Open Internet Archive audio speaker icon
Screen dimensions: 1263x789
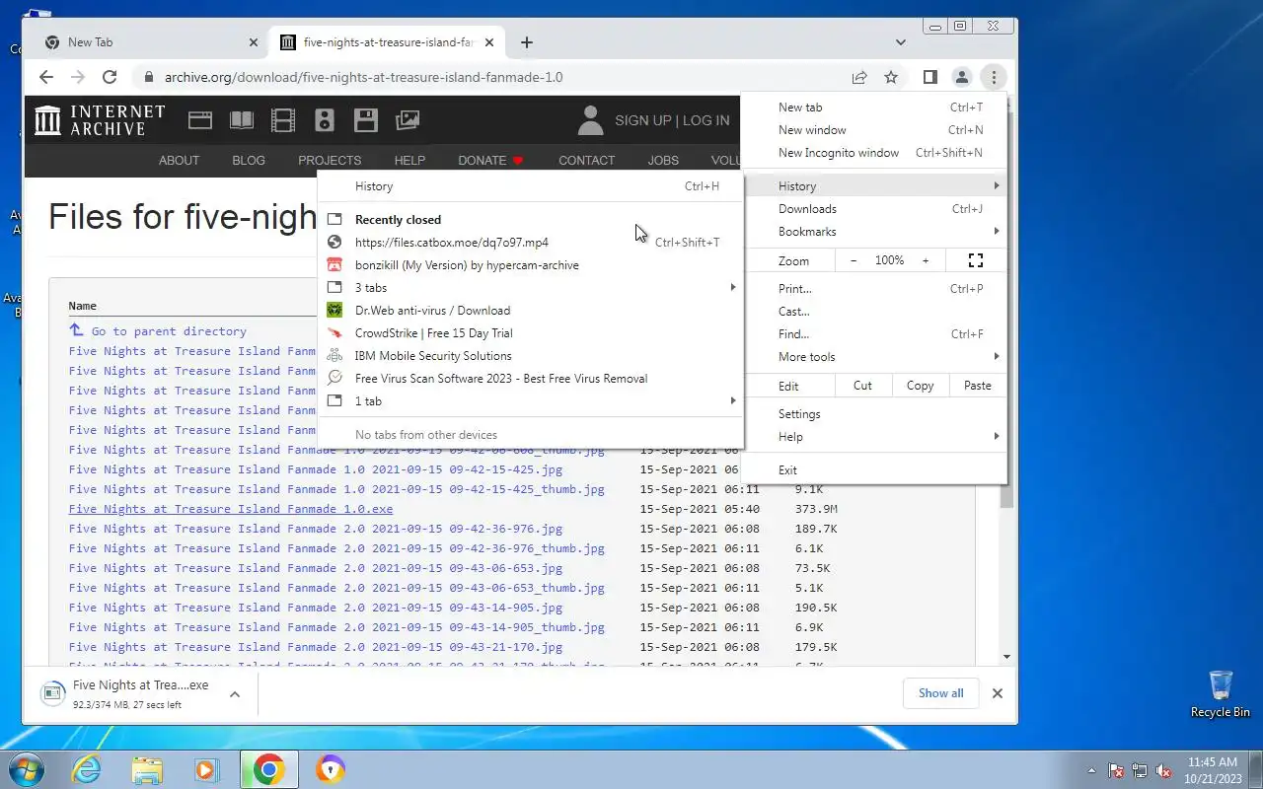[325, 120]
